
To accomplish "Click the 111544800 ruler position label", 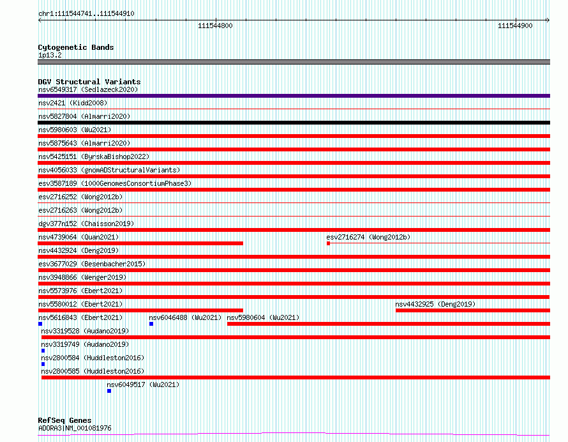I will tap(215, 26).
